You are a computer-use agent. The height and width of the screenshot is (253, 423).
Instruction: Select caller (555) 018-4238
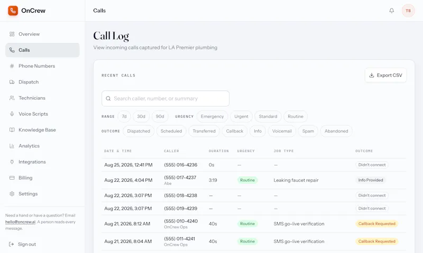180,195
